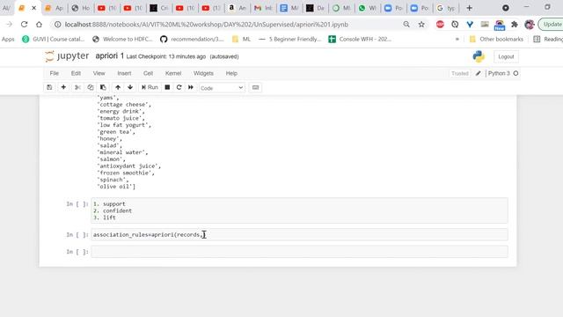The image size is (563, 317).
Task: Click the Python 3 kernel idle circle
Action: [515, 73]
